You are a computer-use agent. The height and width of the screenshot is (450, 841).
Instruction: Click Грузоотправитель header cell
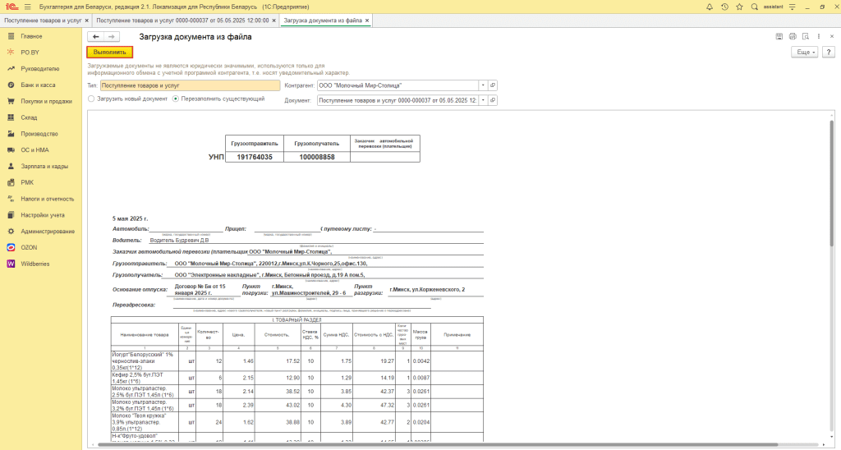(255, 144)
